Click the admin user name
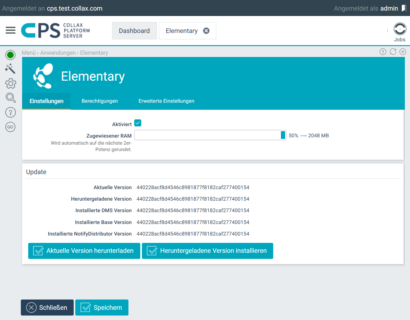Screen dimensions: 410x320 coord(389,9)
